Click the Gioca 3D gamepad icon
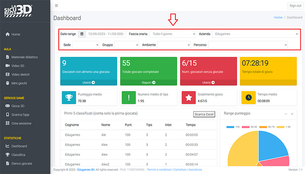Screen dimensions: 305x174 click(x=7, y=106)
